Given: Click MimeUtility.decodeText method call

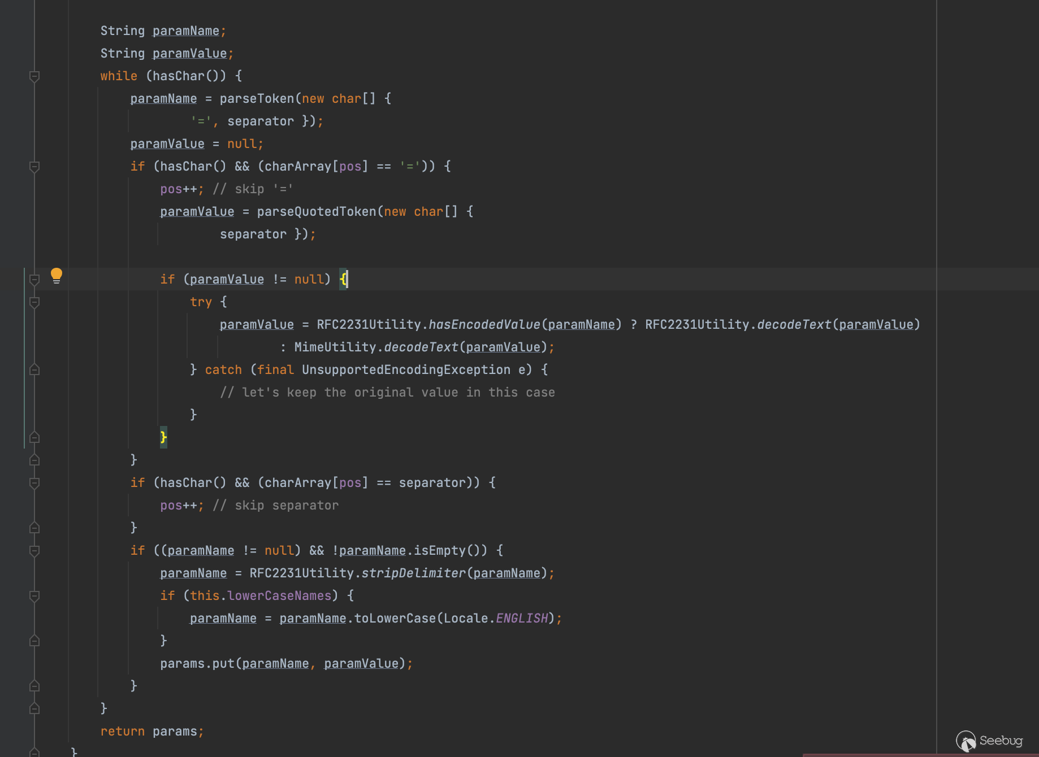Looking at the screenshot, I should coord(420,347).
